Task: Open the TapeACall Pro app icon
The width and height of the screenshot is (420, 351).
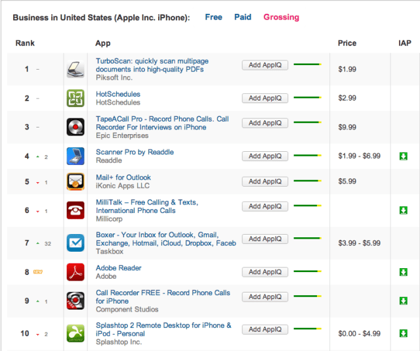Action: 75,127
